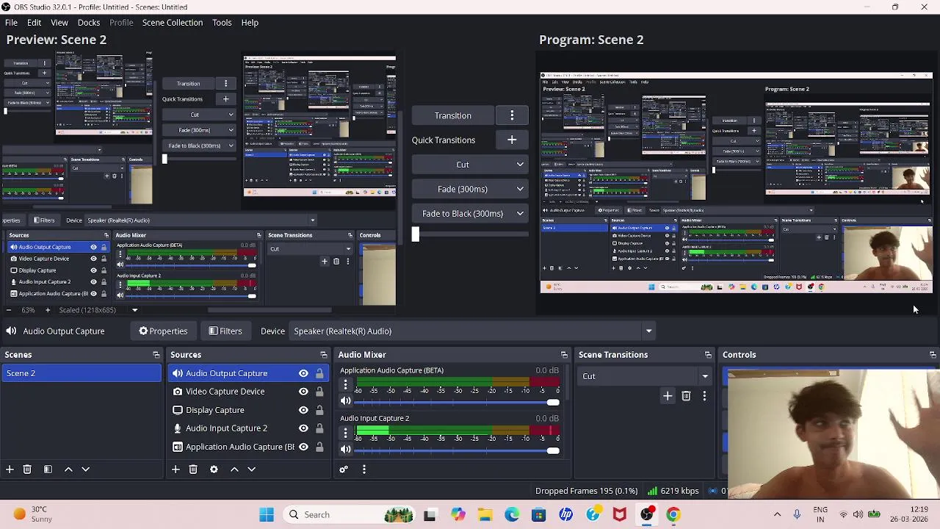Toggle lock on Audio Input Capture 2
The width and height of the screenshot is (940, 529).
pyautogui.click(x=319, y=428)
